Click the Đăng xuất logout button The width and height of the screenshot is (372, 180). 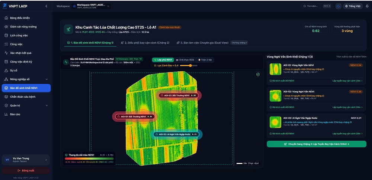(26, 170)
